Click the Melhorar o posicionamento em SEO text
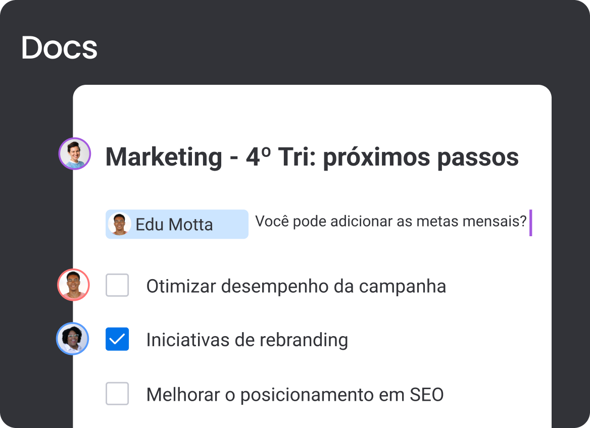 [295, 395]
